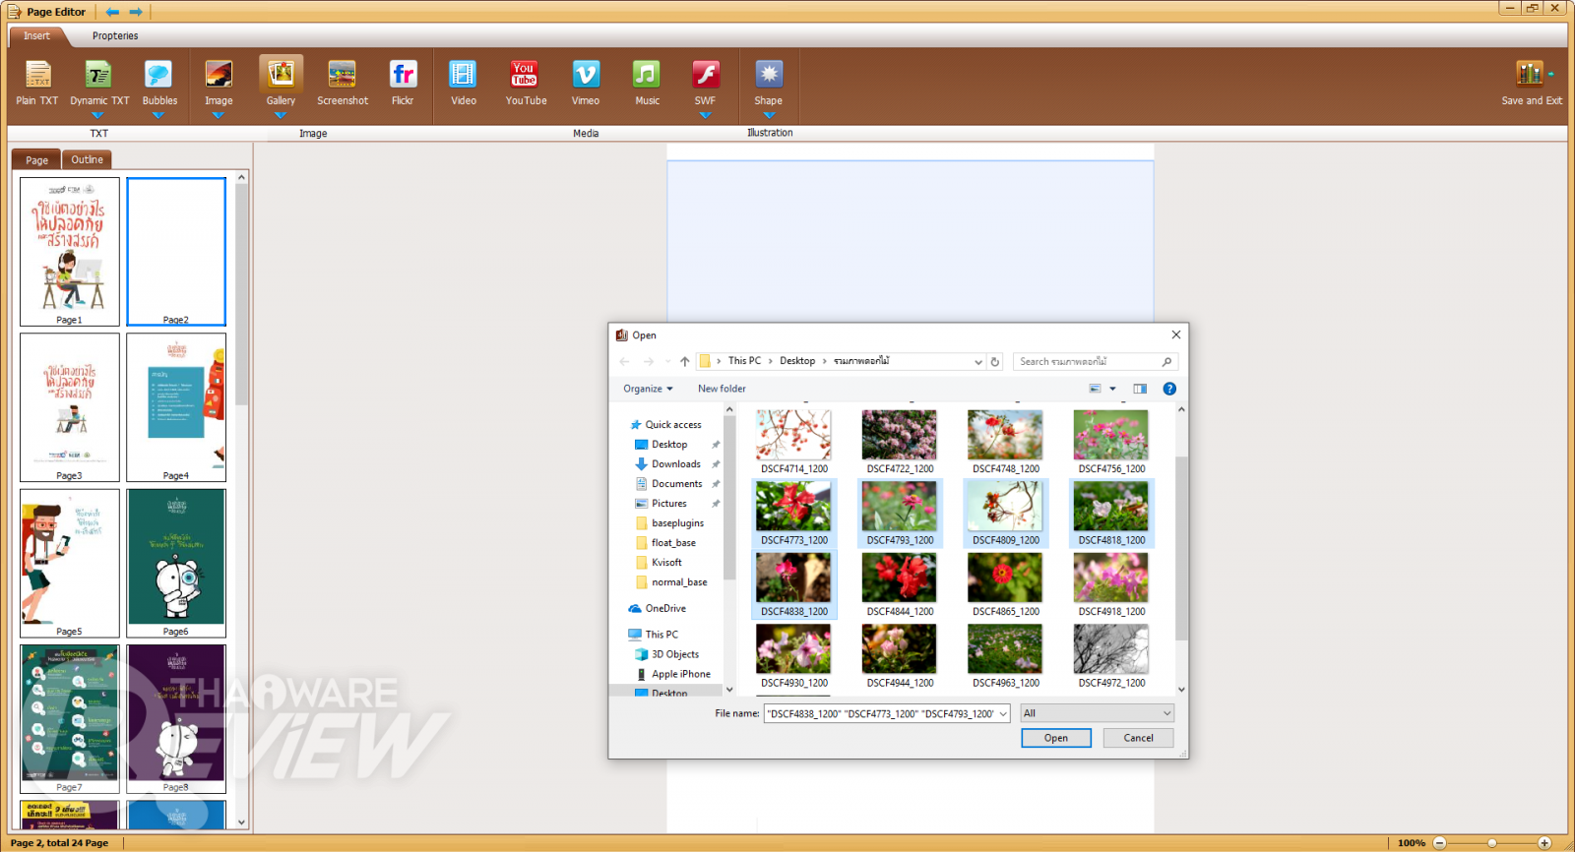Expand the Shape dropdown arrow
1575x852 pixels.
tap(769, 115)
